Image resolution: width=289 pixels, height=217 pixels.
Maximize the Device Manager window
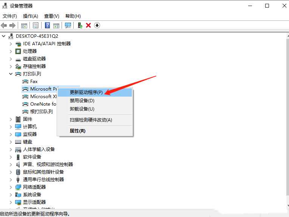(267, 6)
